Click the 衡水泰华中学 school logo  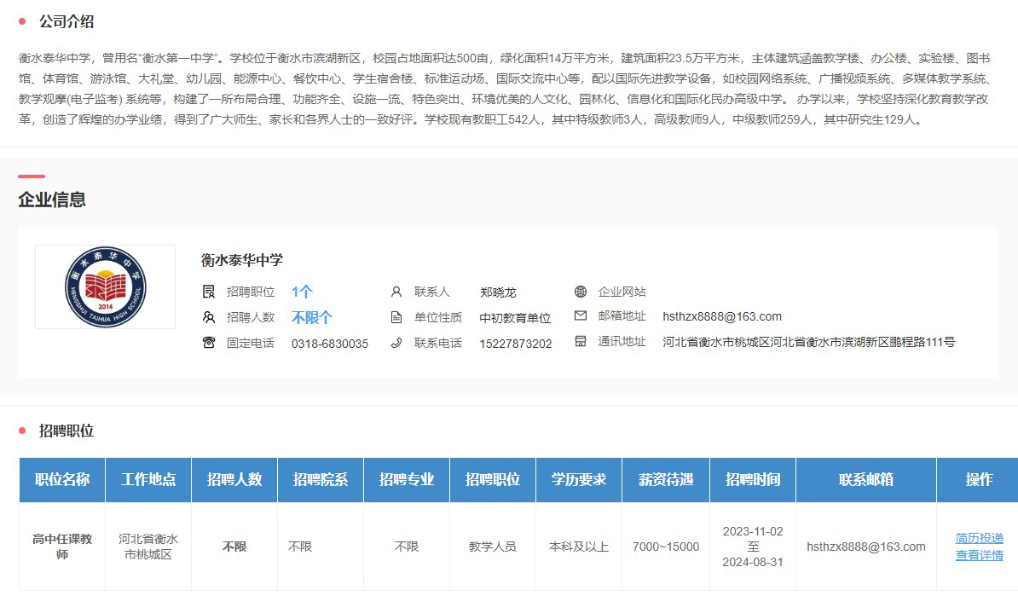(105, 286)
